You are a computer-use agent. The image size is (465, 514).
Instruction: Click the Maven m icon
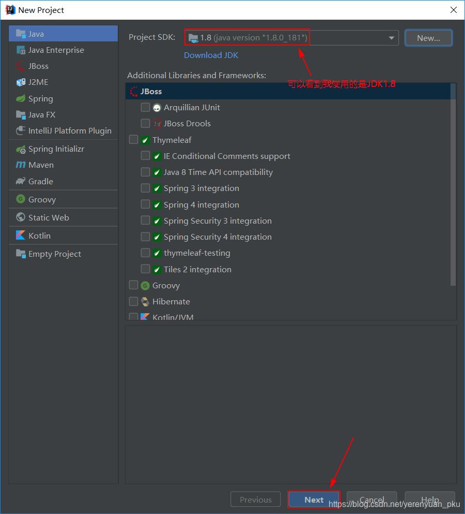[21, 165]
